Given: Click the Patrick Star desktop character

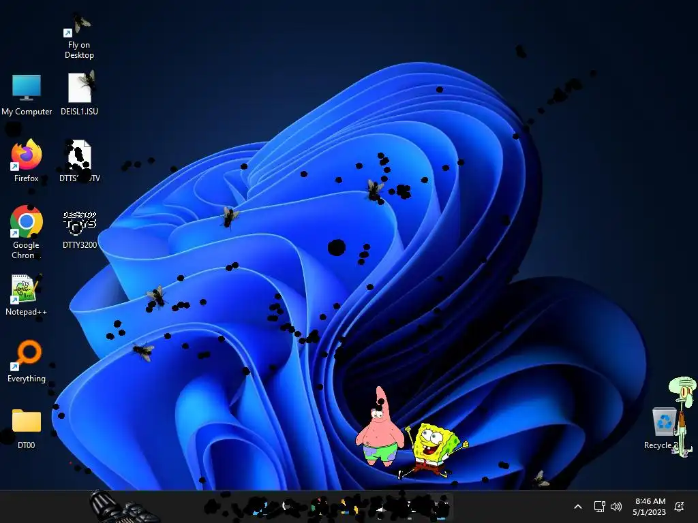Looking at the screenshot, I should tap(380, 428).
